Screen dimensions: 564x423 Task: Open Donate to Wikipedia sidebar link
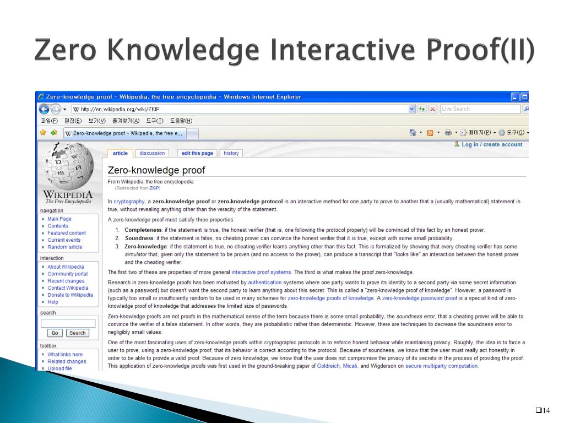point(70,295)
